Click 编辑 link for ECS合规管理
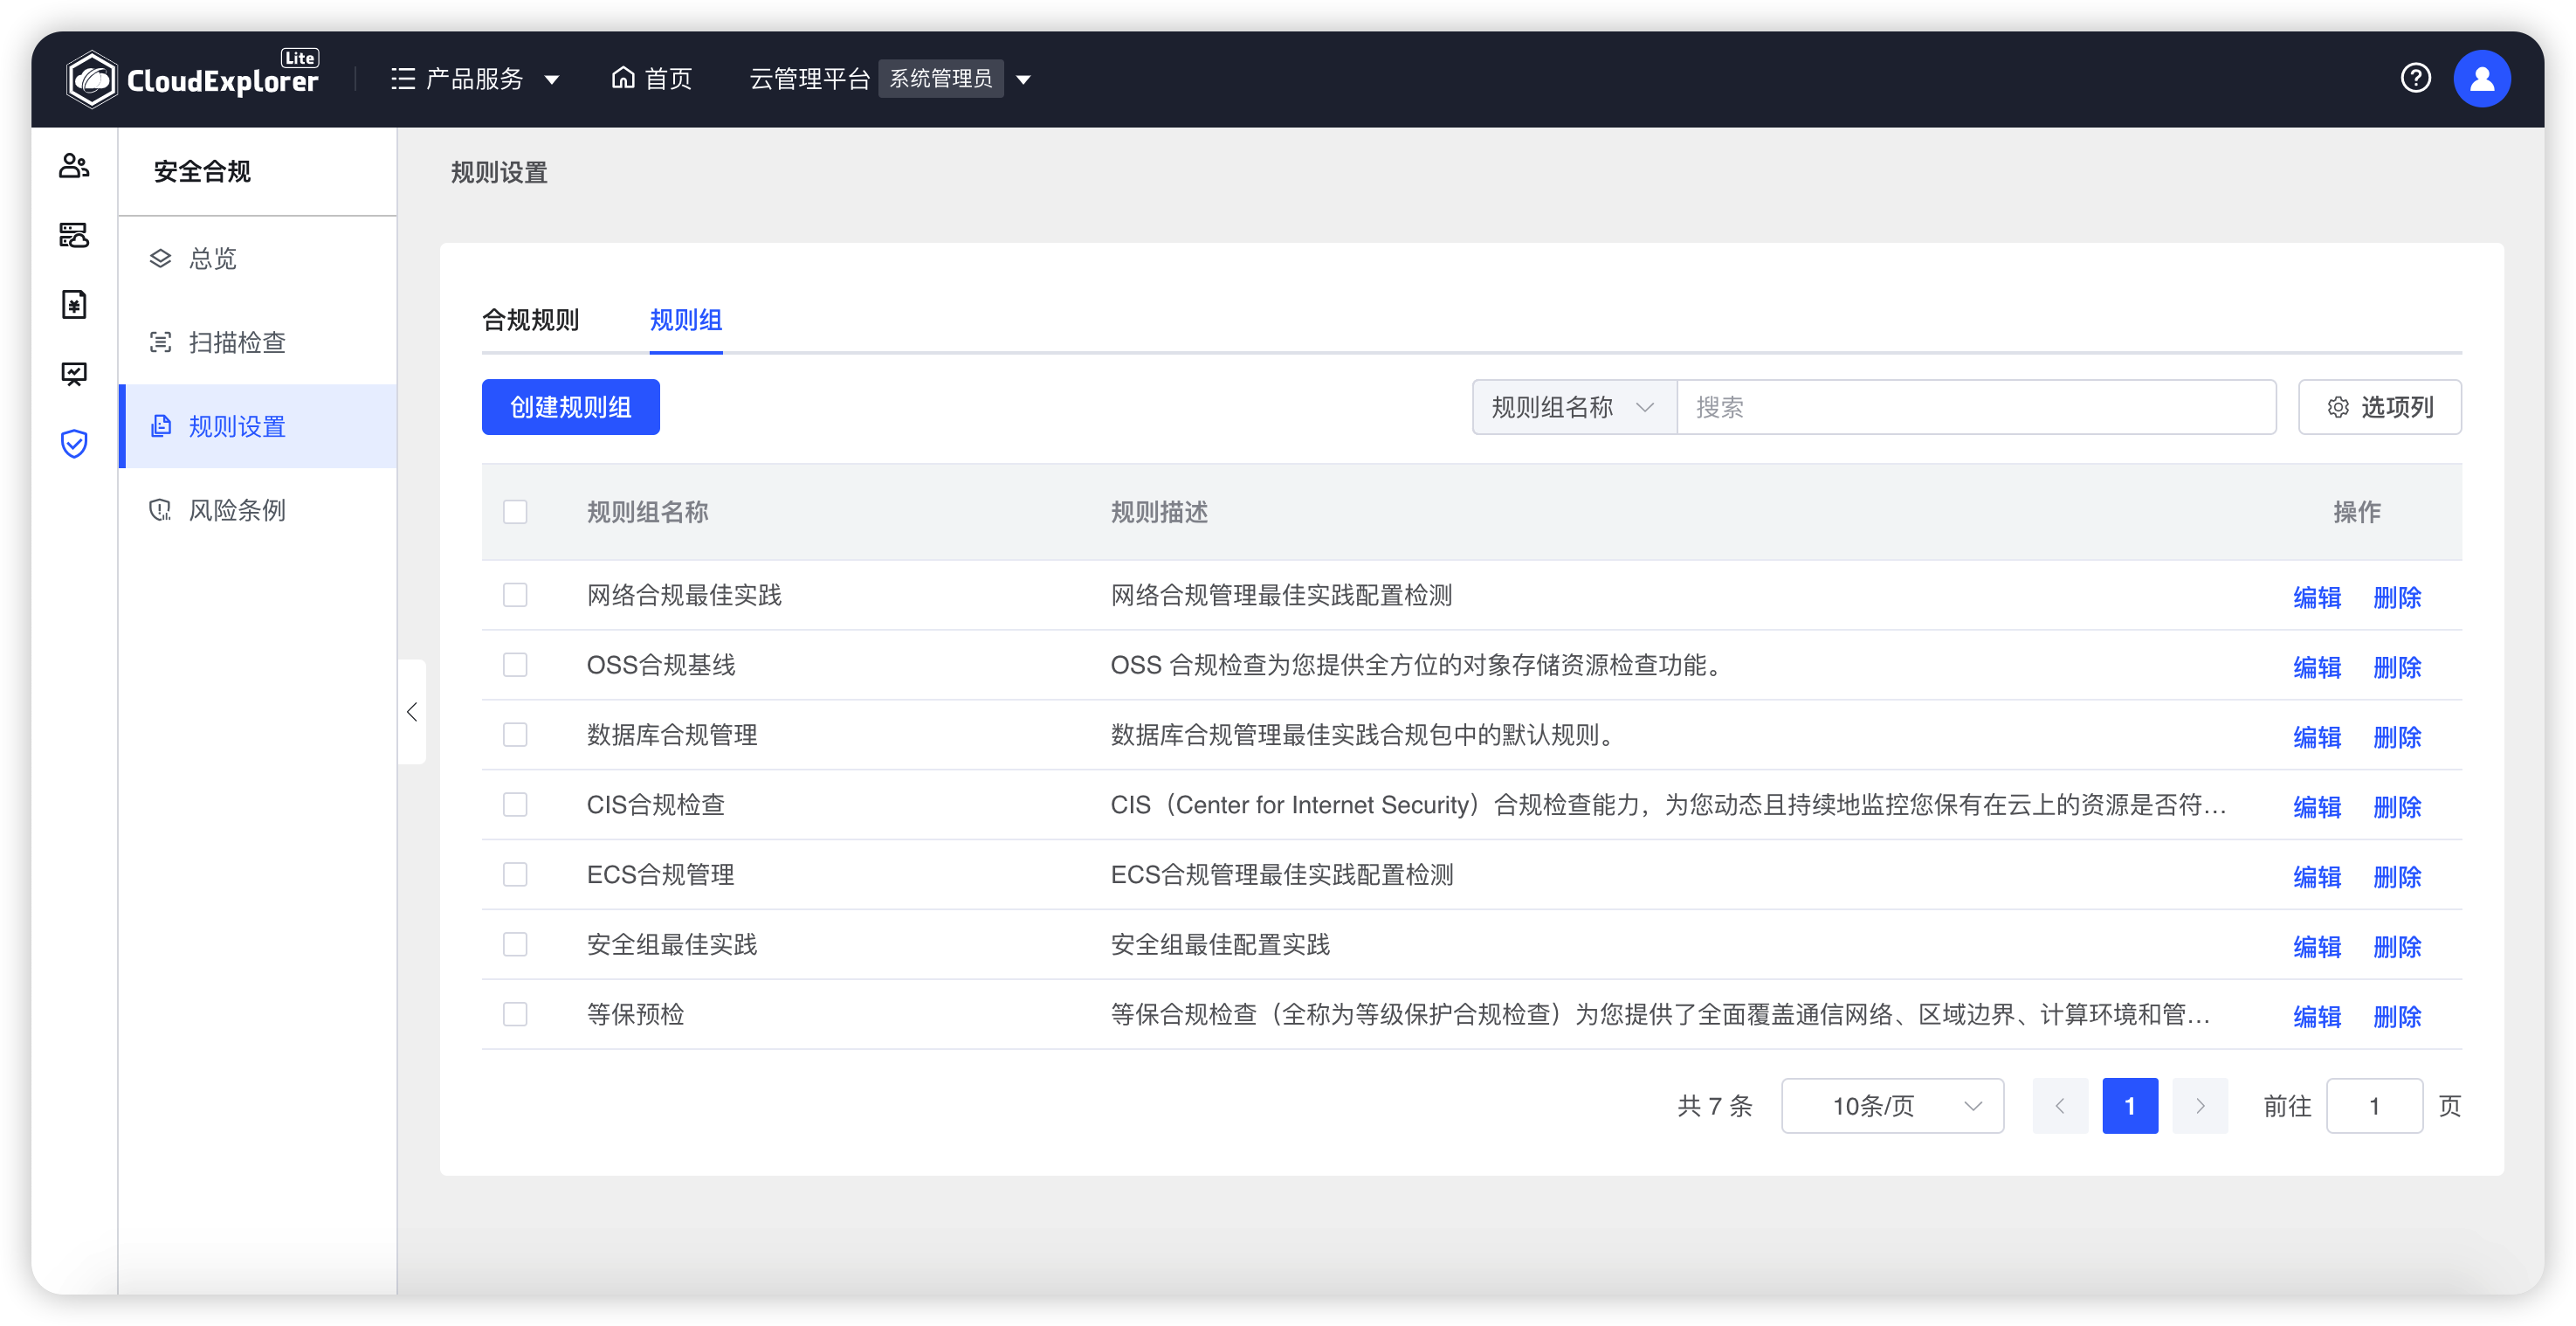2576x1326 pixels. point(2317,876)
